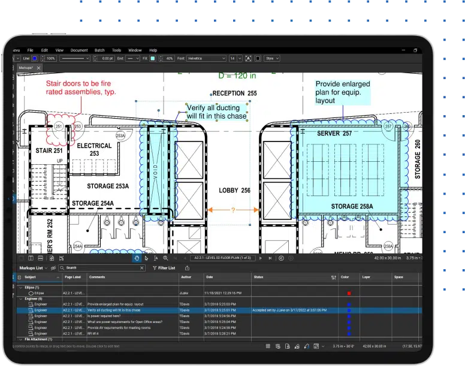Open the Style dropdown
The width and height of the screenshot is (465, 368).
(271, 59)
